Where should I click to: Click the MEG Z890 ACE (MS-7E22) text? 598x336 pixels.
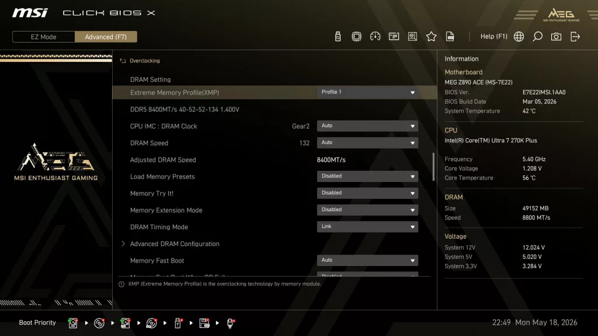[x=479, y=82]
